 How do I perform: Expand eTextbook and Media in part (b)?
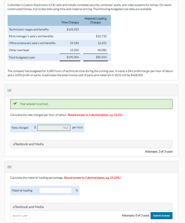click(x=91, y=207)
